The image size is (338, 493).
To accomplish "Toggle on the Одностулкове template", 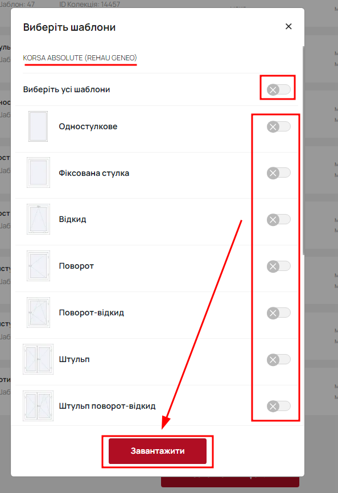I will pyautogui.click(x=279, y=127).
